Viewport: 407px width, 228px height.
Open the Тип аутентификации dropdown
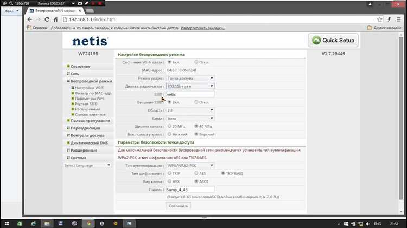[x=190, y=165]
